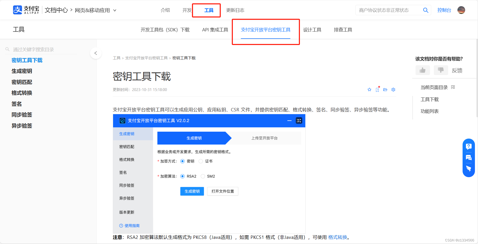Select the 密钥 signing method radio
The width and height of the screenshot is (478, 244).
point(182,161)
